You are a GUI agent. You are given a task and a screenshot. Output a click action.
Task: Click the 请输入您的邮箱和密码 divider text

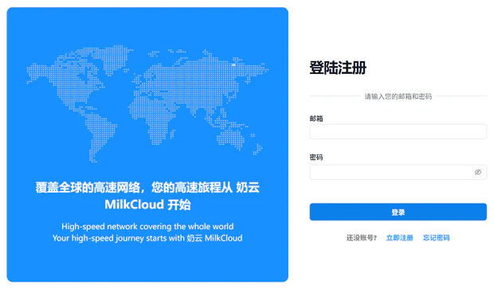tap(398, 96)
